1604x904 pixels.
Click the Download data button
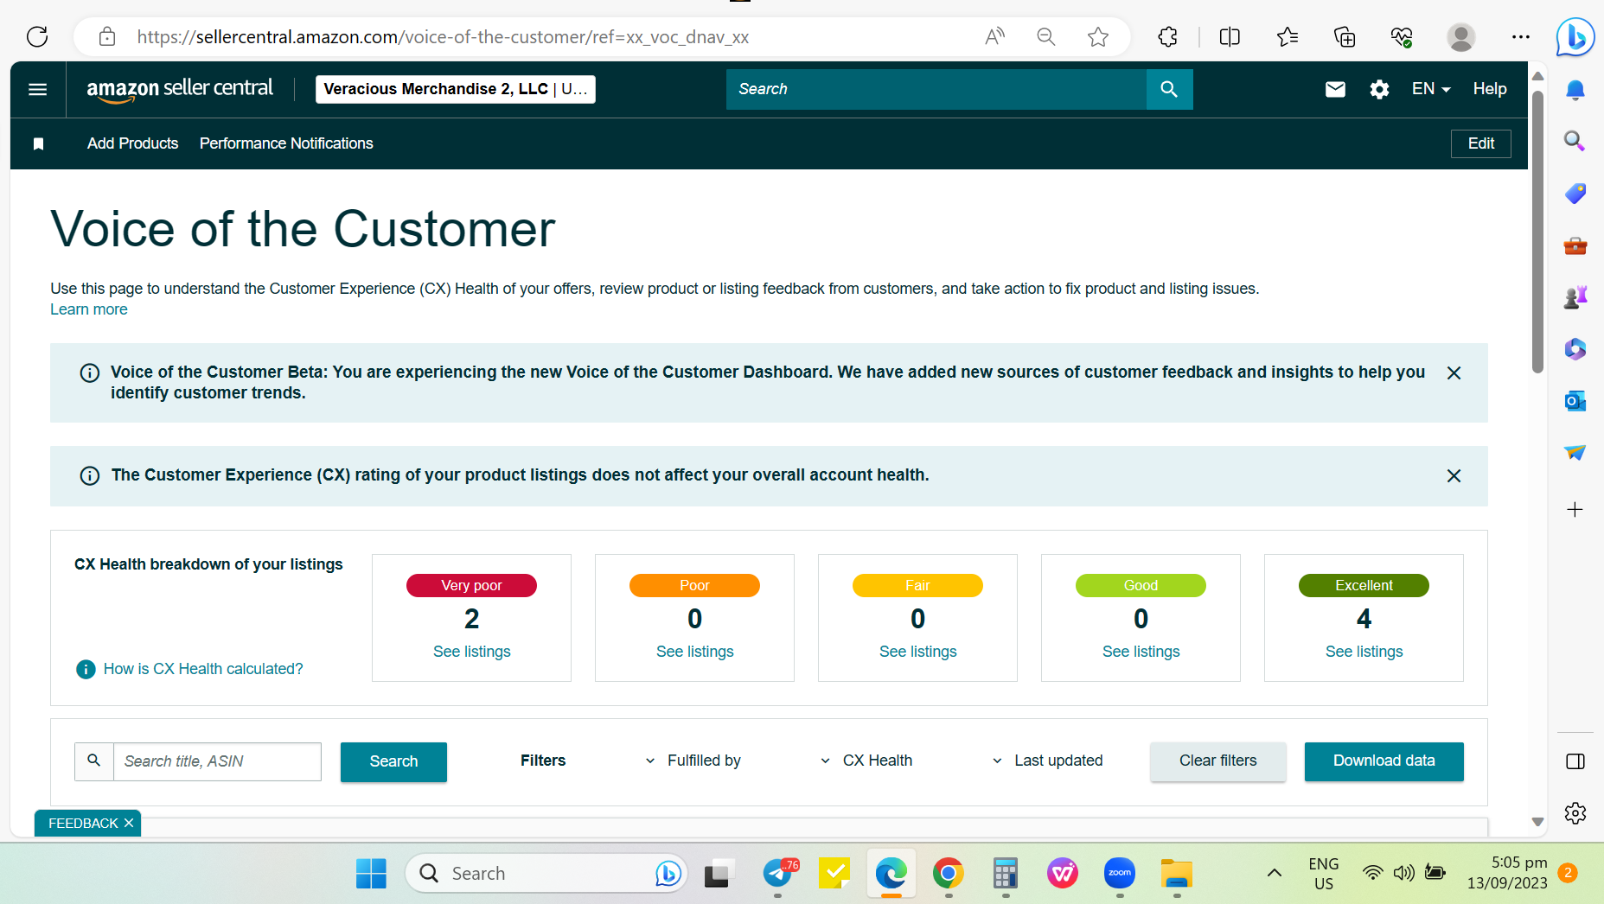(1384, 761)
